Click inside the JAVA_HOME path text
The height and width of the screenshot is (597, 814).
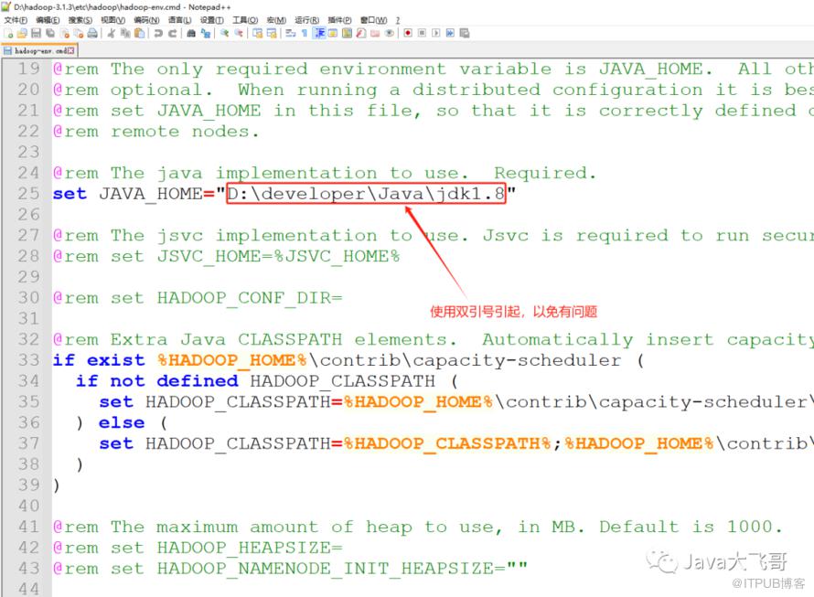click(x=366, y=194)
